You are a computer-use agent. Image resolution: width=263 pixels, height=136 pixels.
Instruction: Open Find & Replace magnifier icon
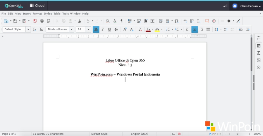pyautogui.click(x=108, y=21)
